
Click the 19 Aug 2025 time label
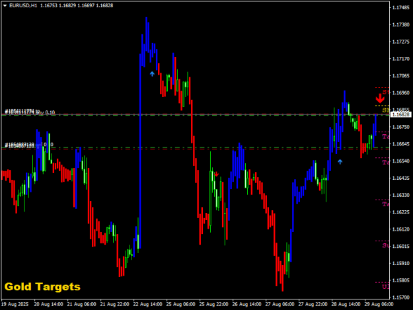[15, 304]
